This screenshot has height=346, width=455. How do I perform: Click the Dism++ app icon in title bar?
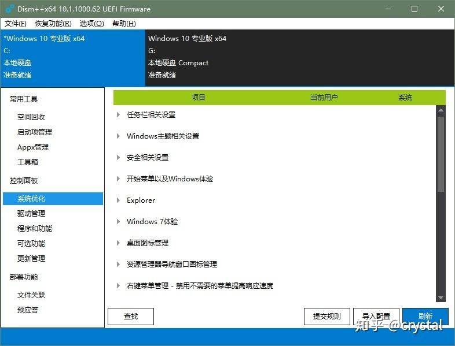pos(9,9)
